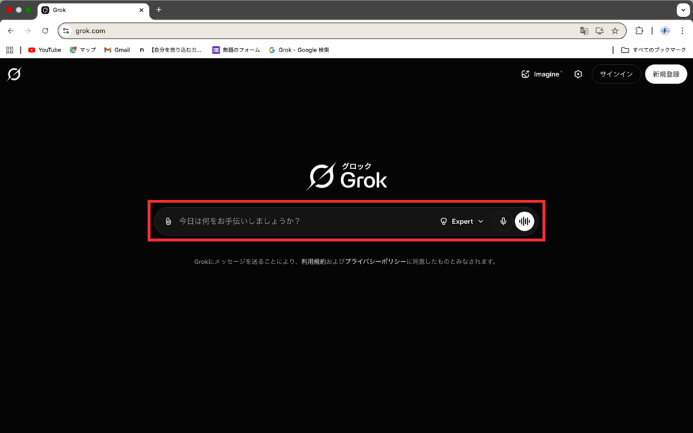Click the lightbulb icon next to Expert
The image size is (693, 433).
444,221
